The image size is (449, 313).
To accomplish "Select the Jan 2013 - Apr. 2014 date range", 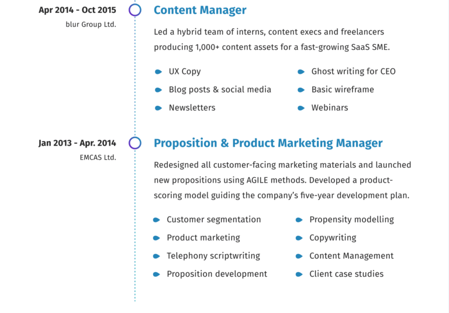I will pos(77,143).
